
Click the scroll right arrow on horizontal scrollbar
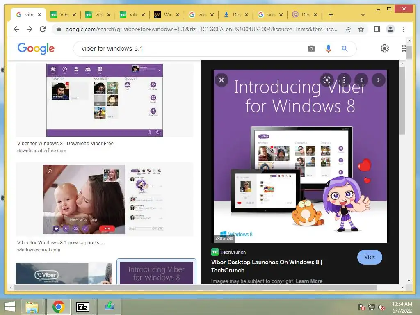402,288
